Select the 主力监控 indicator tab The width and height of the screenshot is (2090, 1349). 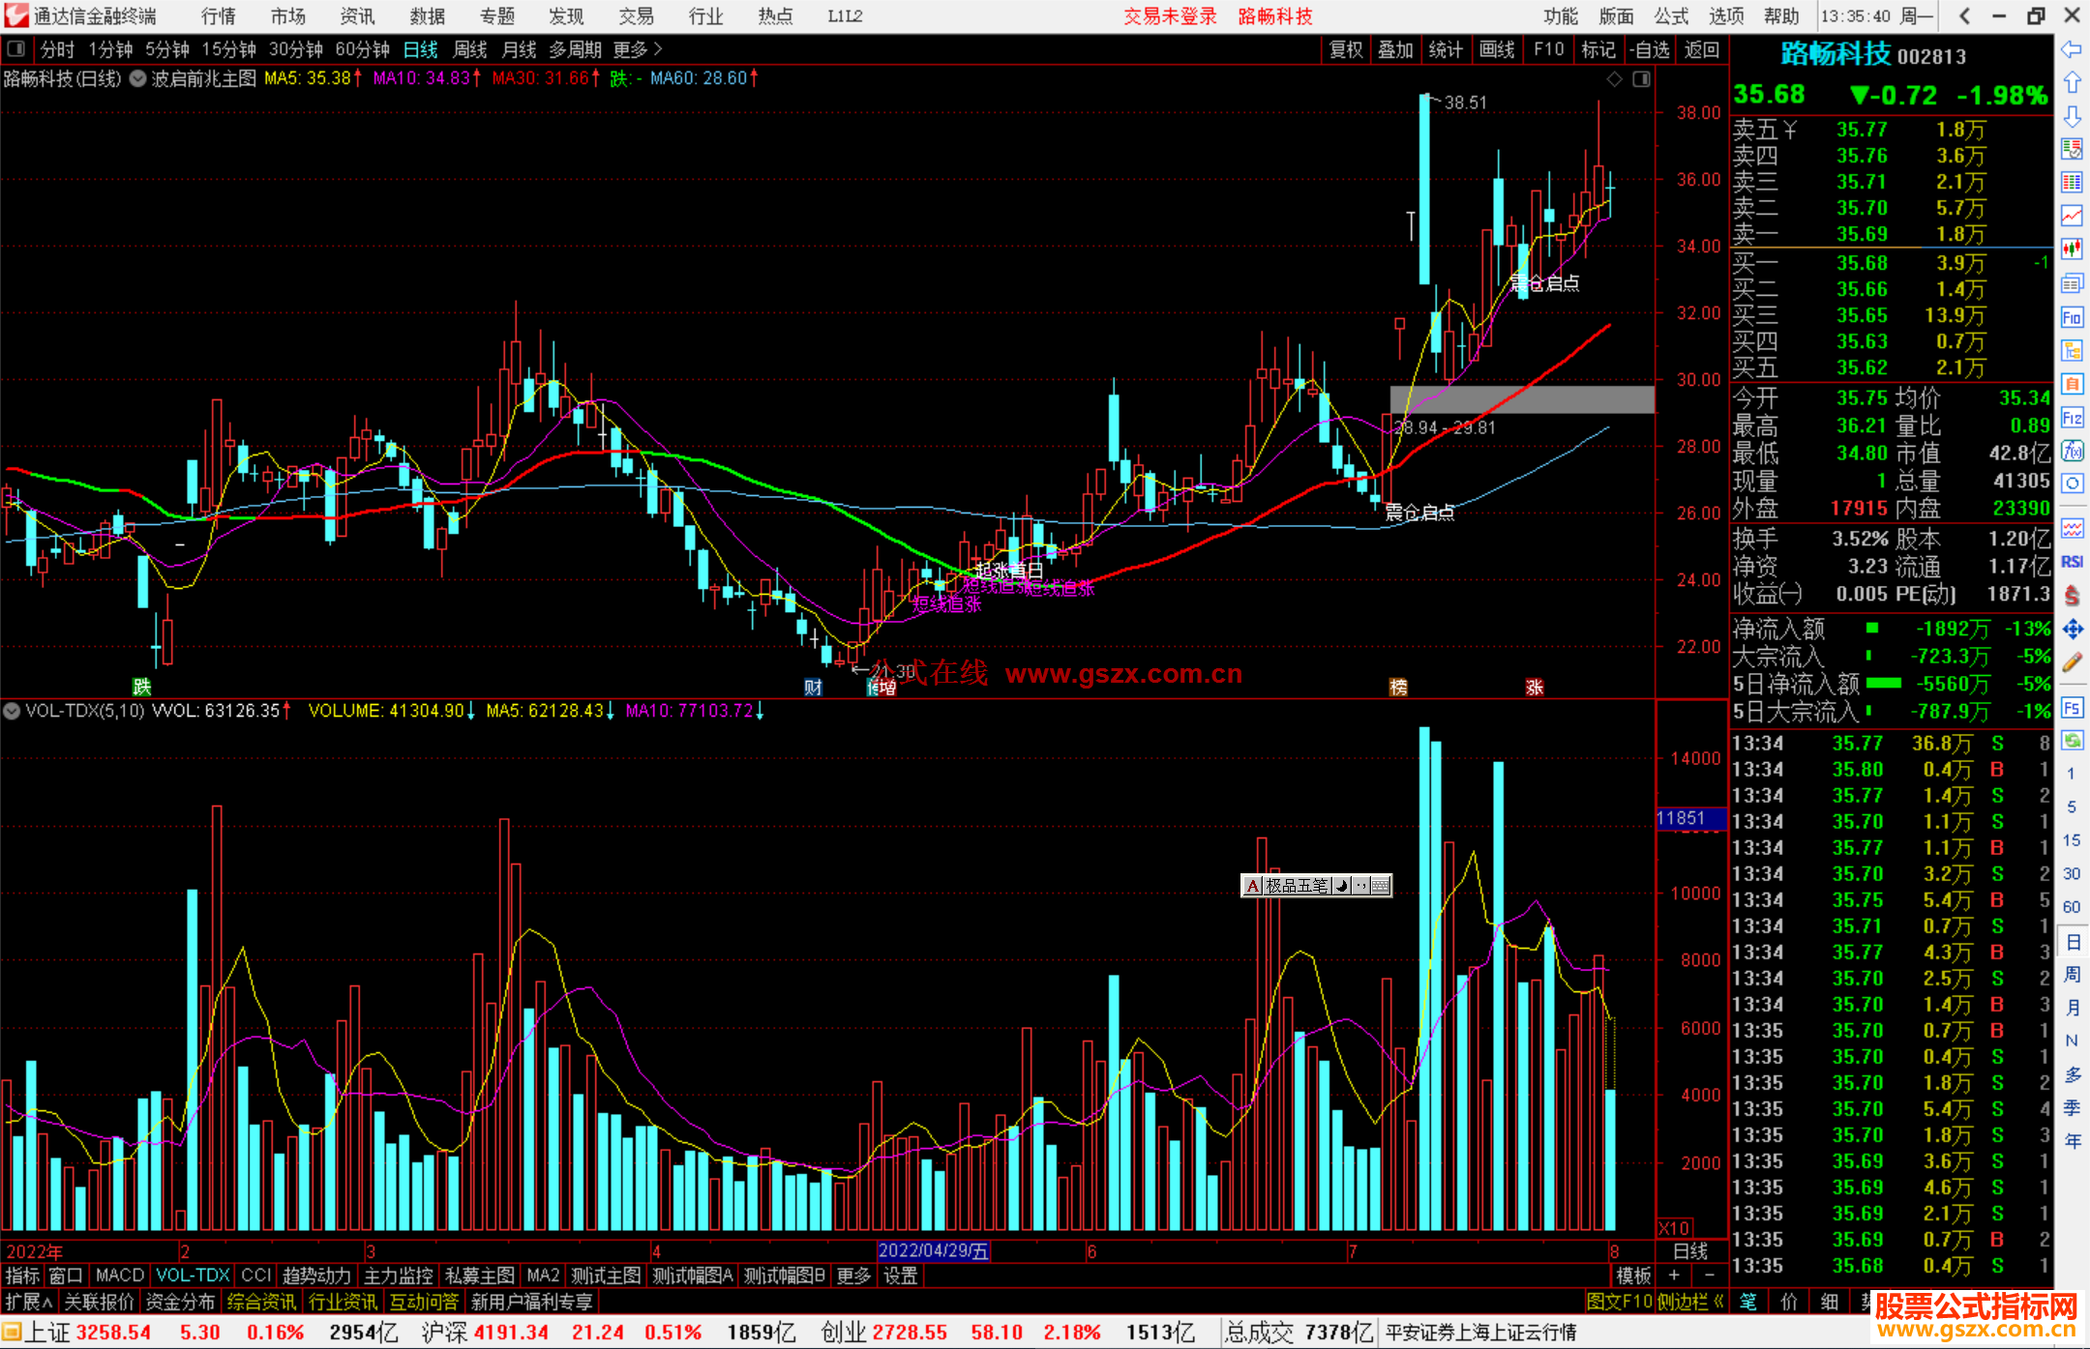pos(398,1276)
